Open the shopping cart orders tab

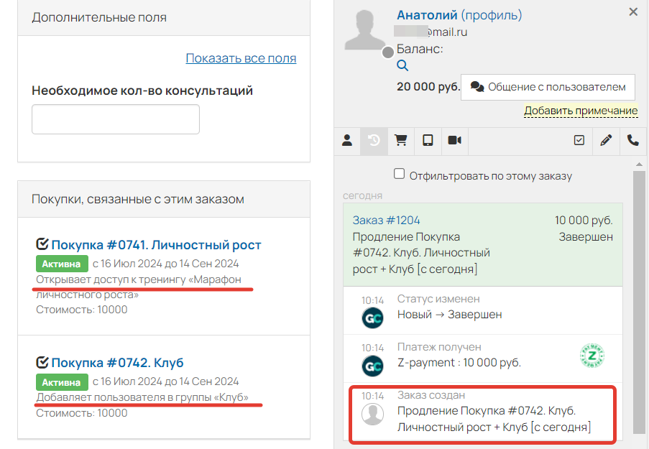pos(400,141)
